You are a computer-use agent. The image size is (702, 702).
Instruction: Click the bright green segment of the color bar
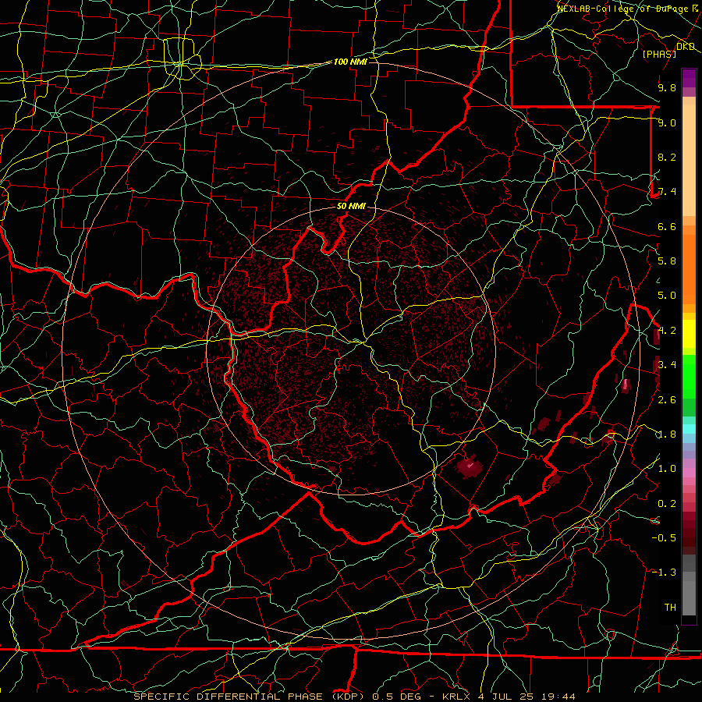coord(689,376)
